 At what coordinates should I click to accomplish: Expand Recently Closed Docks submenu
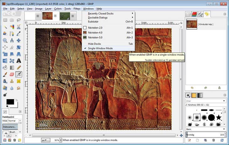[x=101, y=13]
